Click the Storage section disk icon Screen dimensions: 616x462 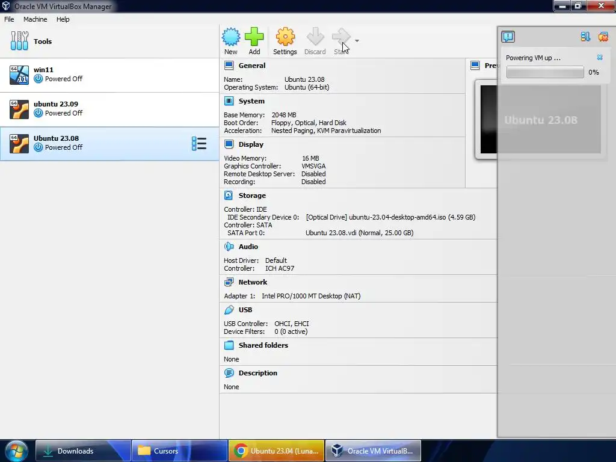[229, 196]
